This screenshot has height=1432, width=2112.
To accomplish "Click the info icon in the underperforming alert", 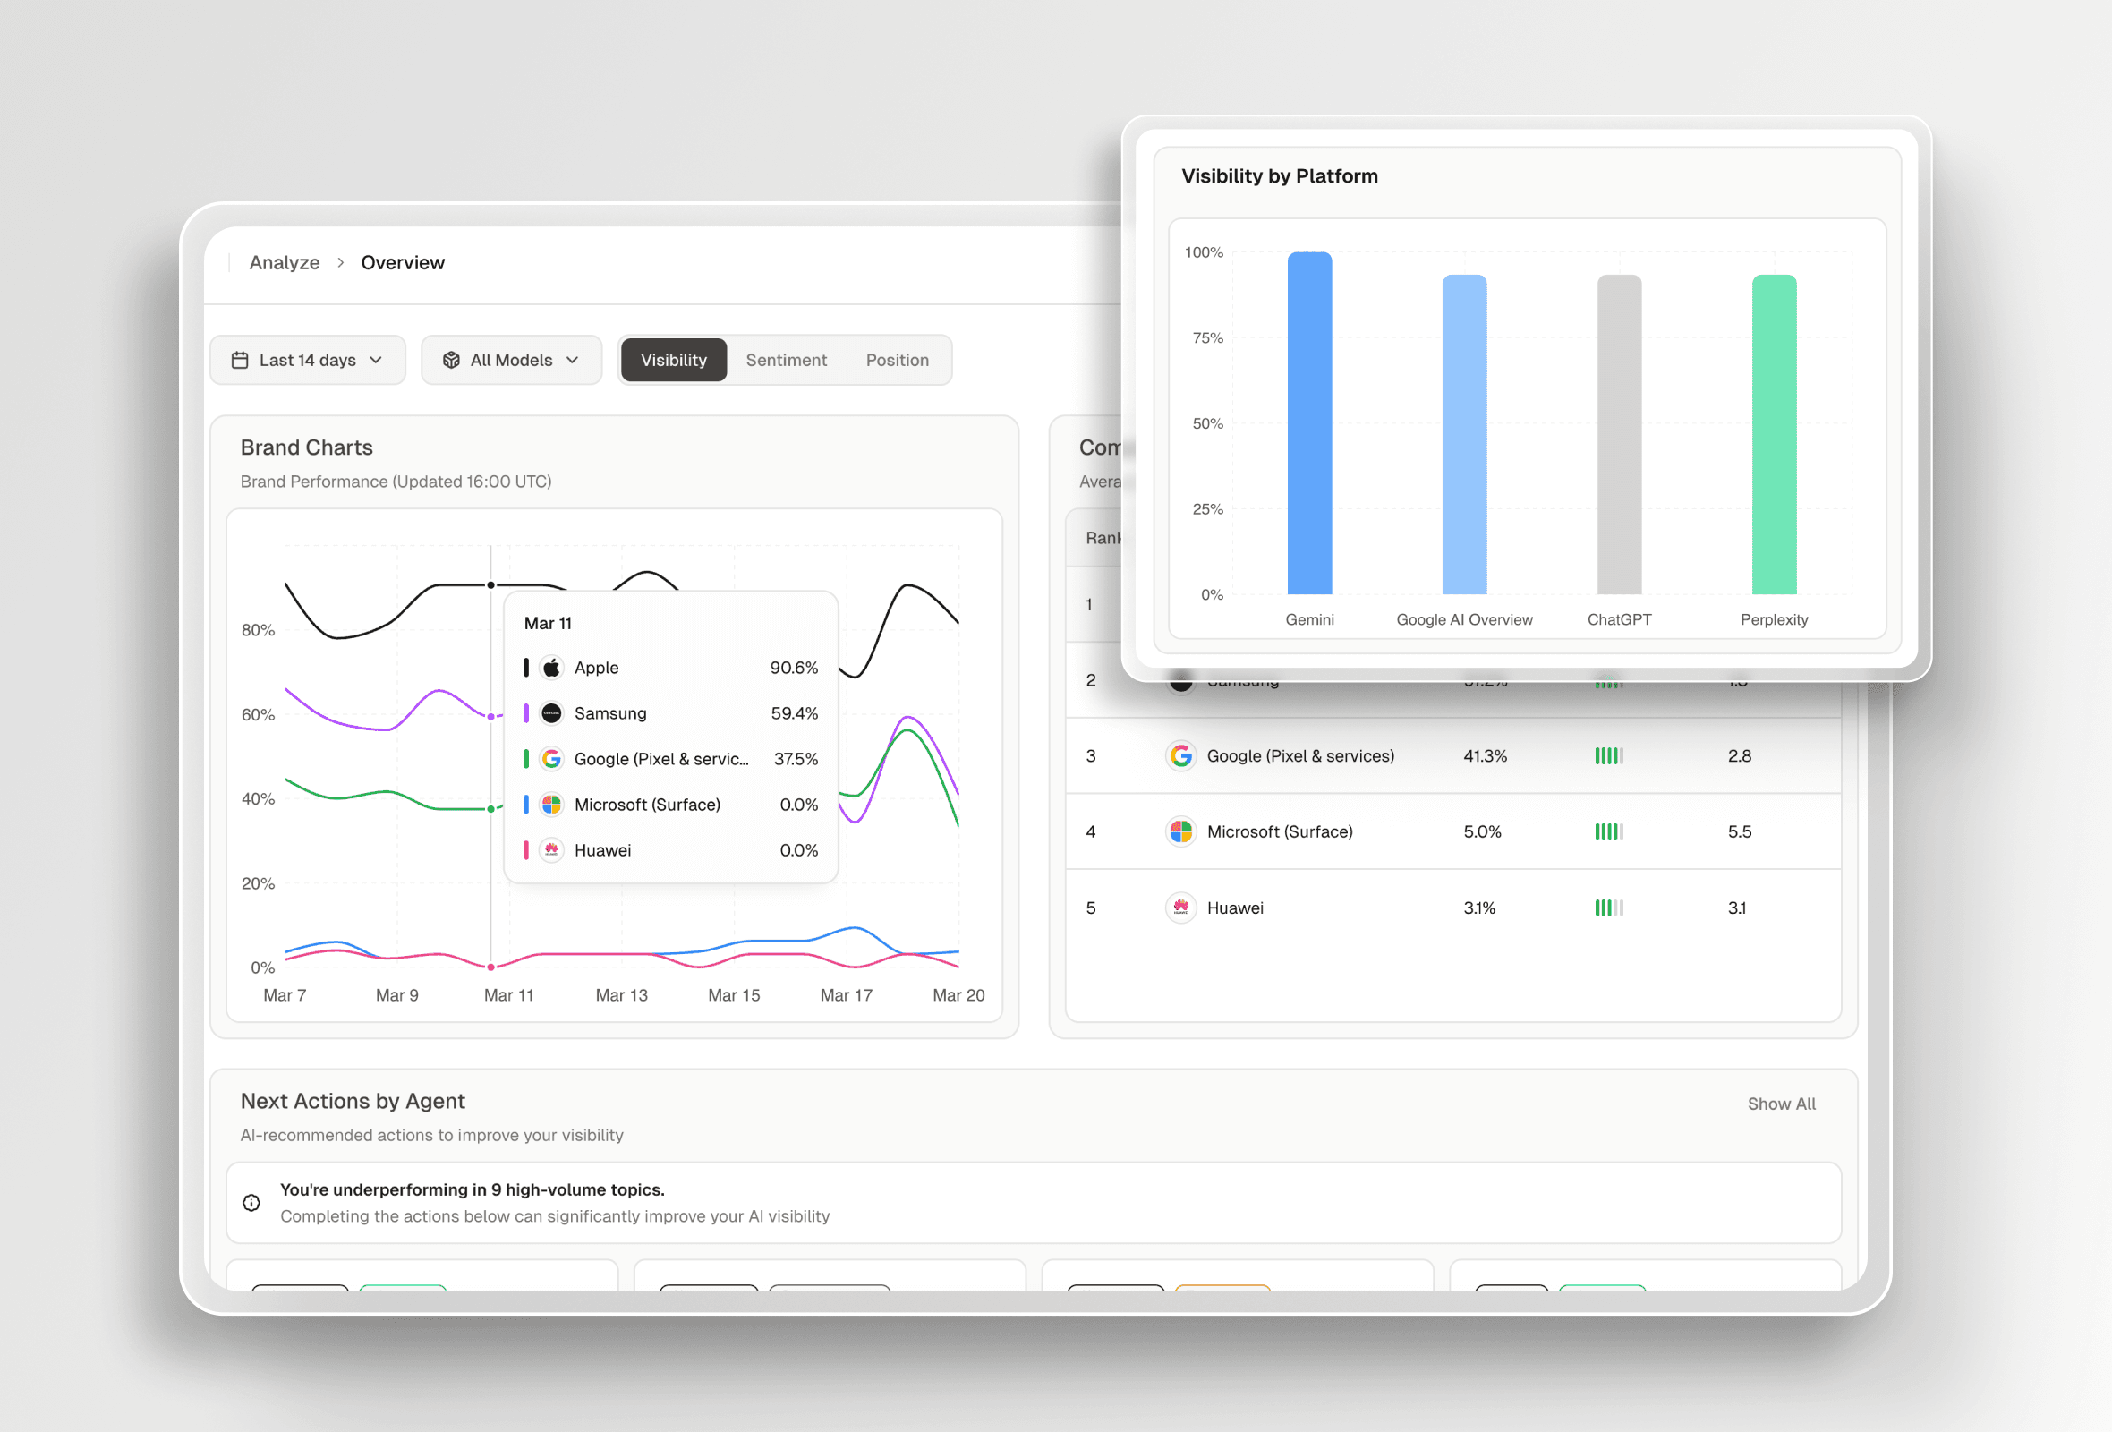I will click(x=251, y=1202).
